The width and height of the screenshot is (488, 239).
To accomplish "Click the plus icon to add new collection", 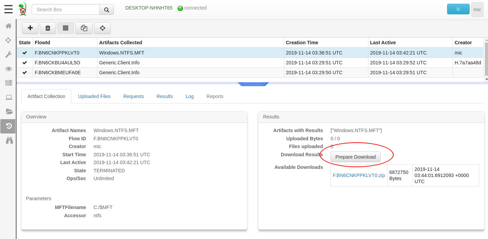I will coord(30,28).
